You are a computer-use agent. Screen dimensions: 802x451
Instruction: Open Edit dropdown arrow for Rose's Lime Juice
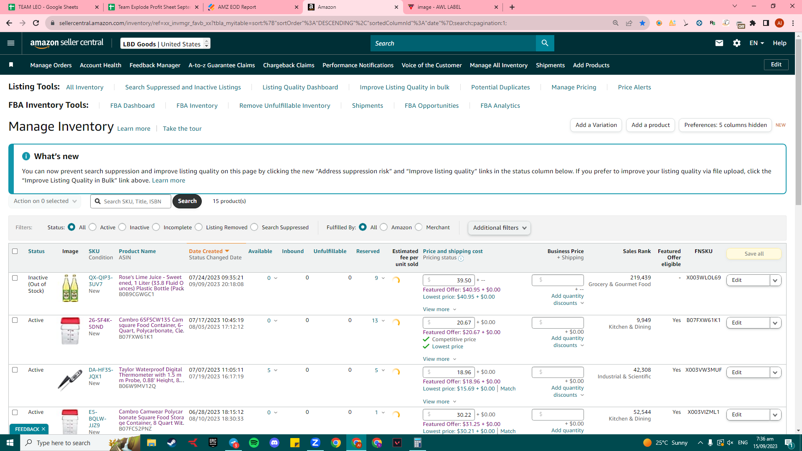[x=775, y=280]
